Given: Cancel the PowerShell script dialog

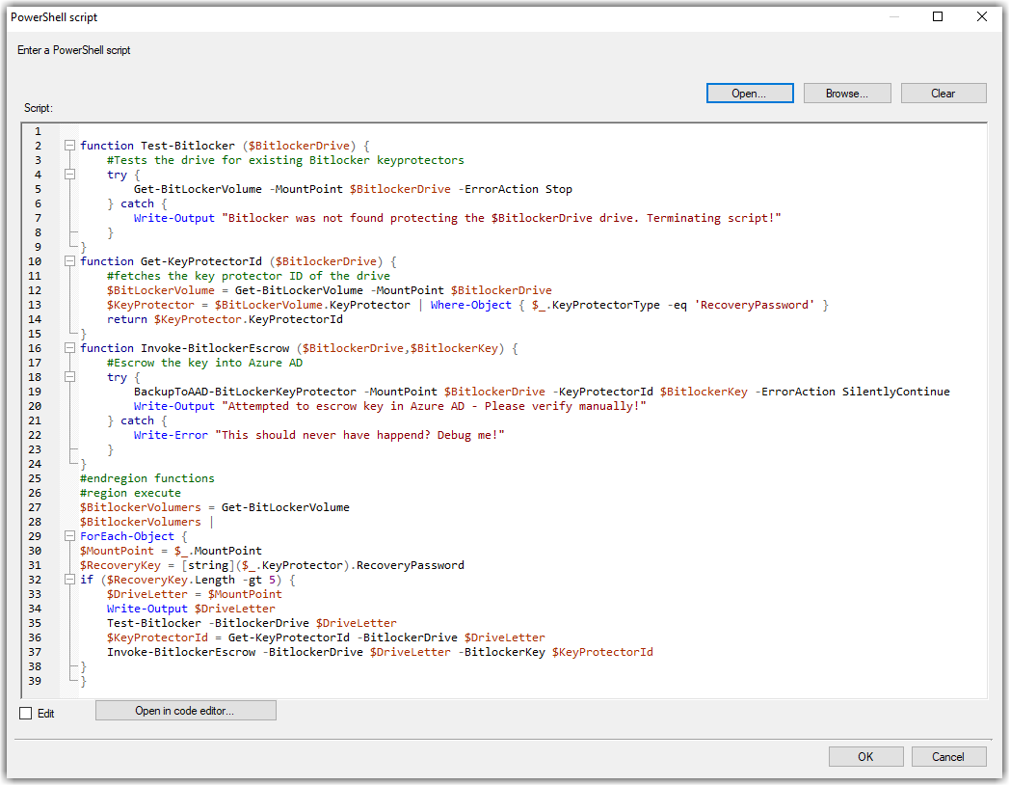Looking at the screenshot, I should pyautogui.click(x=948, y=757).
